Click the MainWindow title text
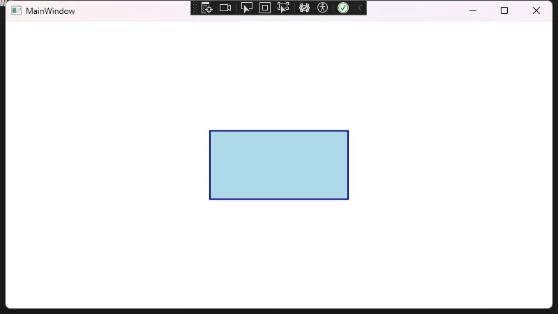Viewport: 558px width, 314px height. (50, 11)
